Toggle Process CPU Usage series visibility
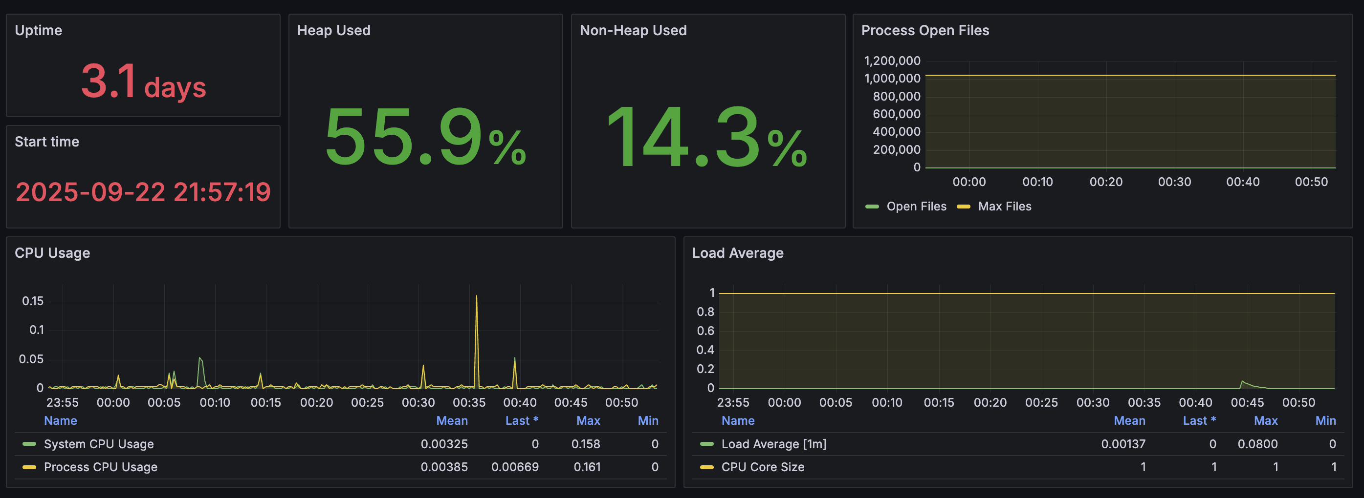This screenshot has height=498, width=1364. [100, 467]
